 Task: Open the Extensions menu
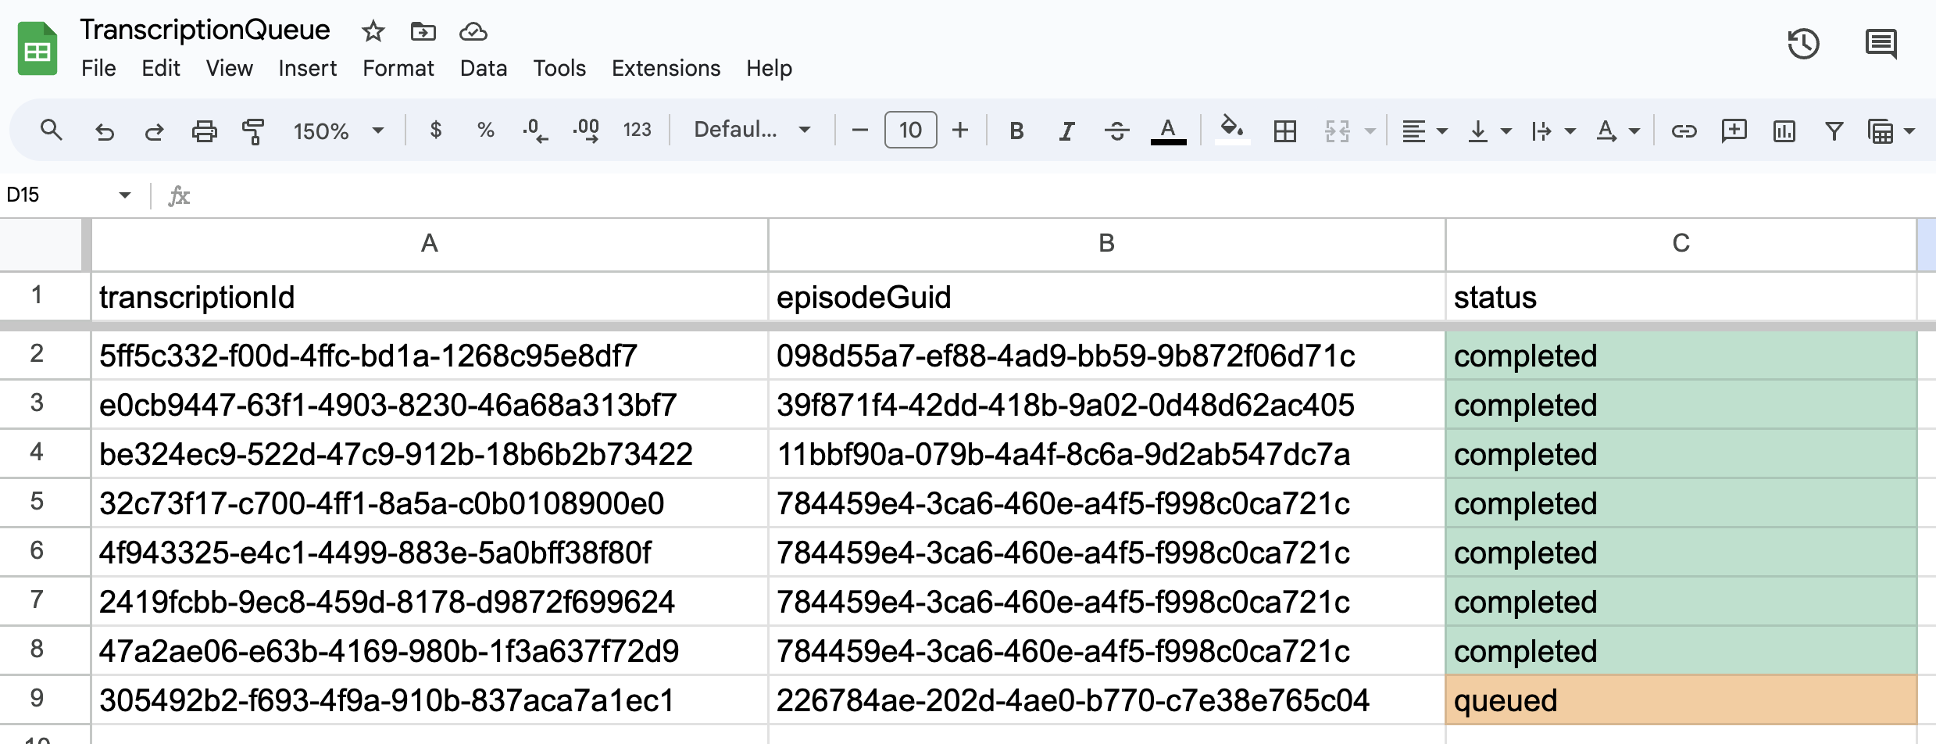pos(666,69)
